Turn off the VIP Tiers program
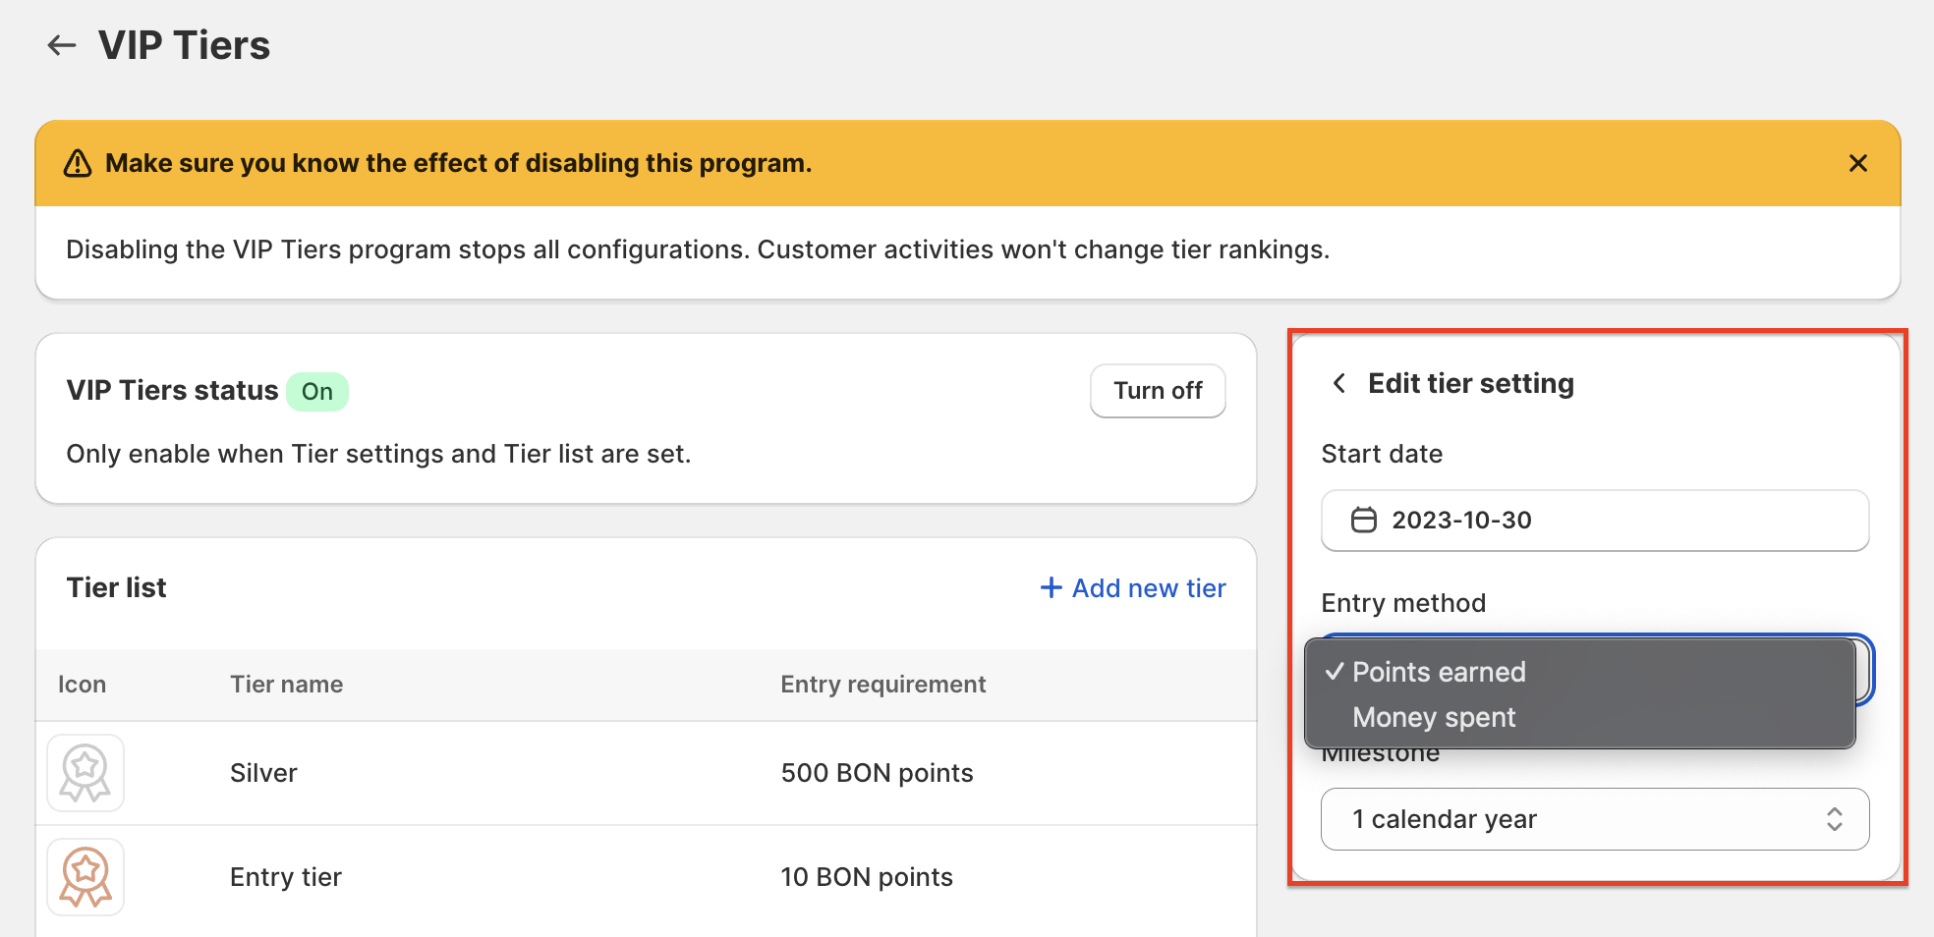The width and height of the screenshot is (1934, 937). tap(1157, 390)
